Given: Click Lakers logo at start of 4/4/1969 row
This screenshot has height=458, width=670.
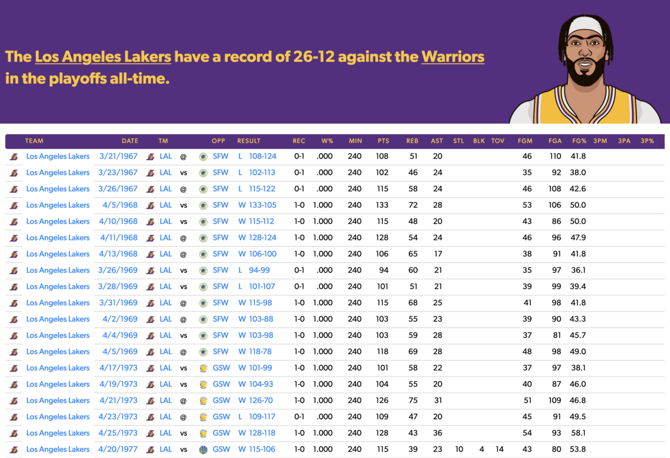Looking at the screenshot, I should point(14,336).
